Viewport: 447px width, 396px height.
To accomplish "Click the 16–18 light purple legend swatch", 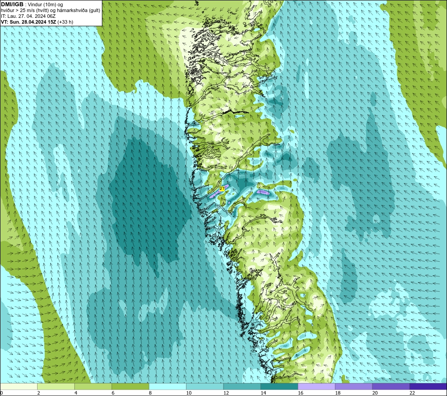I will point(316,386).
